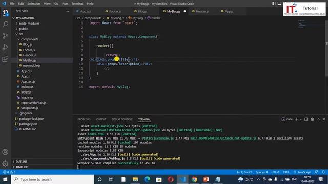This screenshot has width=328, height=184.
Task: Switch to the App.css editor tab
Action: 86,11
